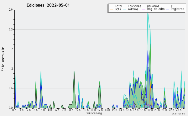Click the 0.0 y-axis value
This screenshot has width=188, height=116.
11,108
